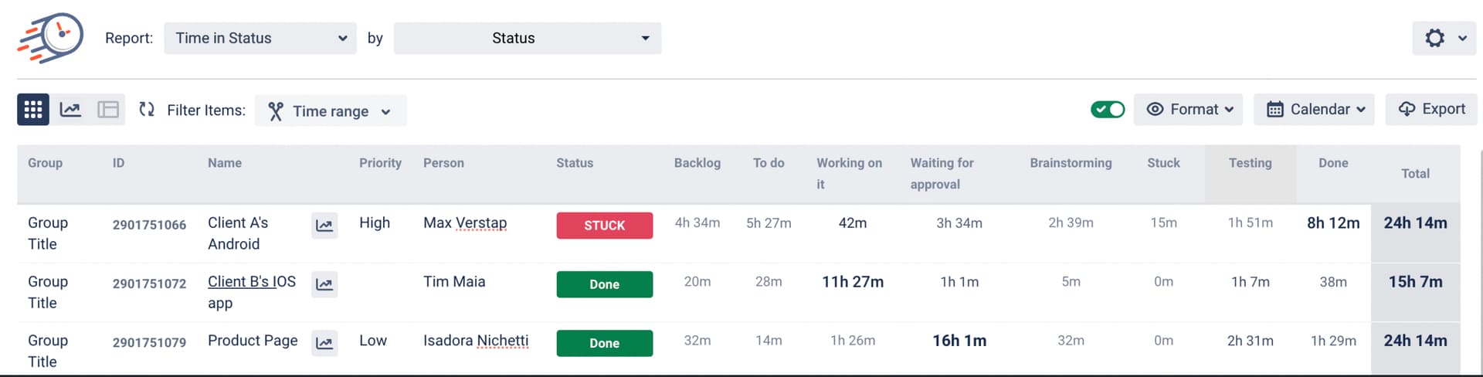Click the Export button
The width and height of the screenshot is (1483, 377).
pos(1431,110)
